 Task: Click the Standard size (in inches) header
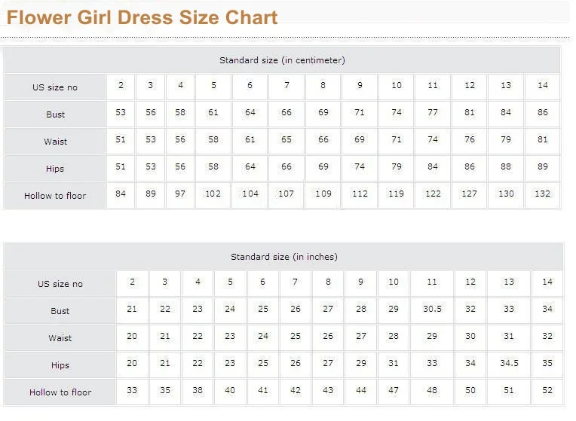(283, 257)
